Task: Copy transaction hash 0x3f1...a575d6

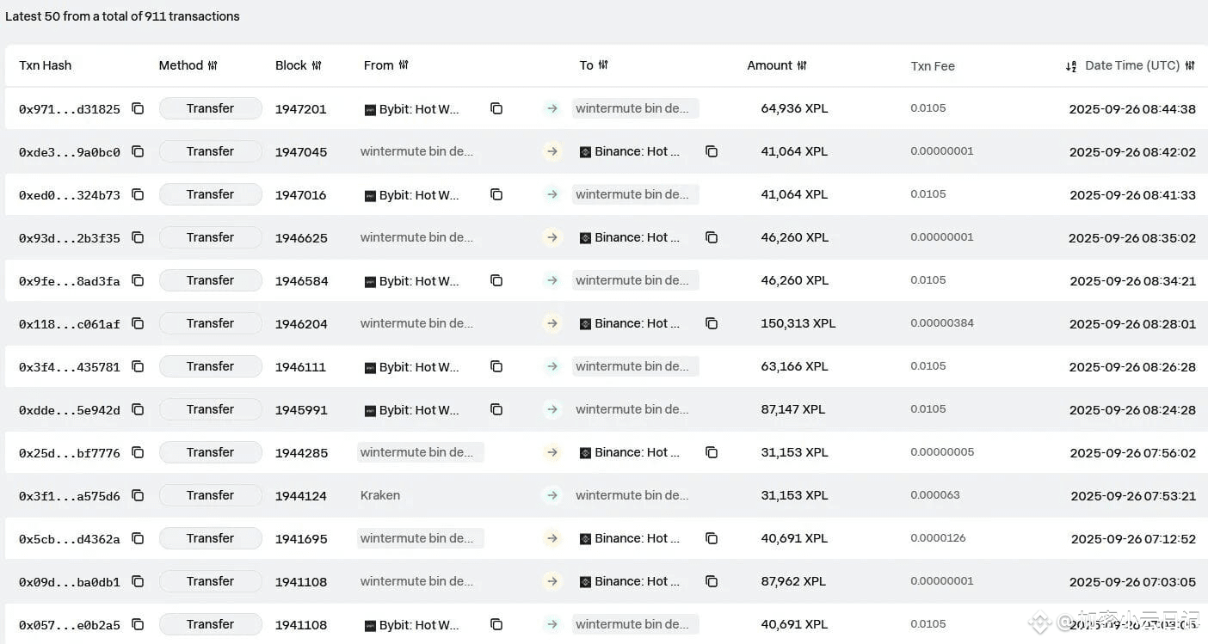Action: pyautogui.click(x=138, y=495)
